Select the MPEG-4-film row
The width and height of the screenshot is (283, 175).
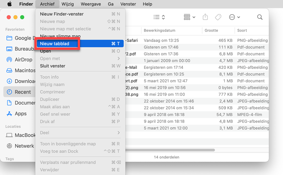pos(197,115)
